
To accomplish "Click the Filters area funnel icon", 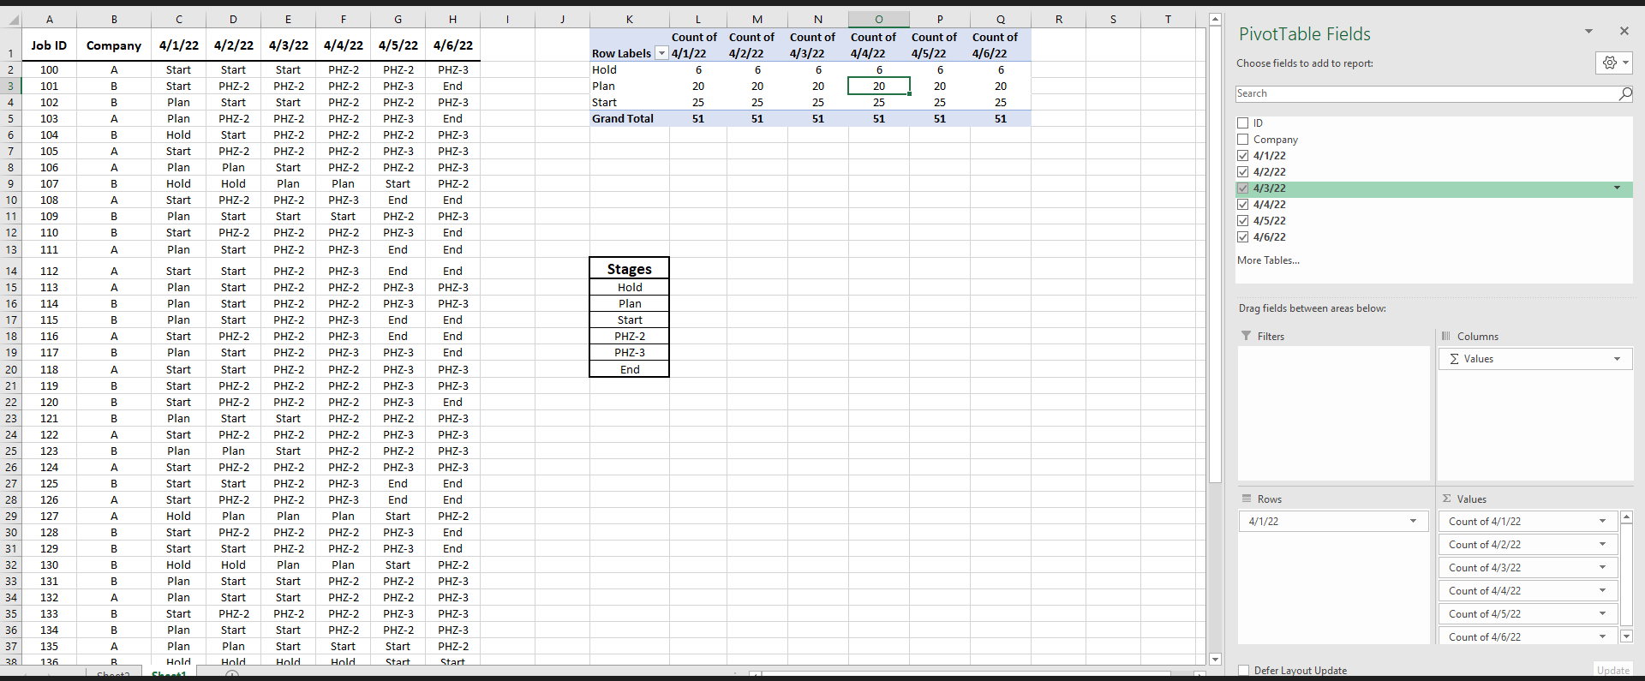I will click(1246, 336).
